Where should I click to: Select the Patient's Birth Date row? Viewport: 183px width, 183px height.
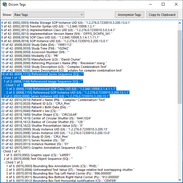click(36, 107)
